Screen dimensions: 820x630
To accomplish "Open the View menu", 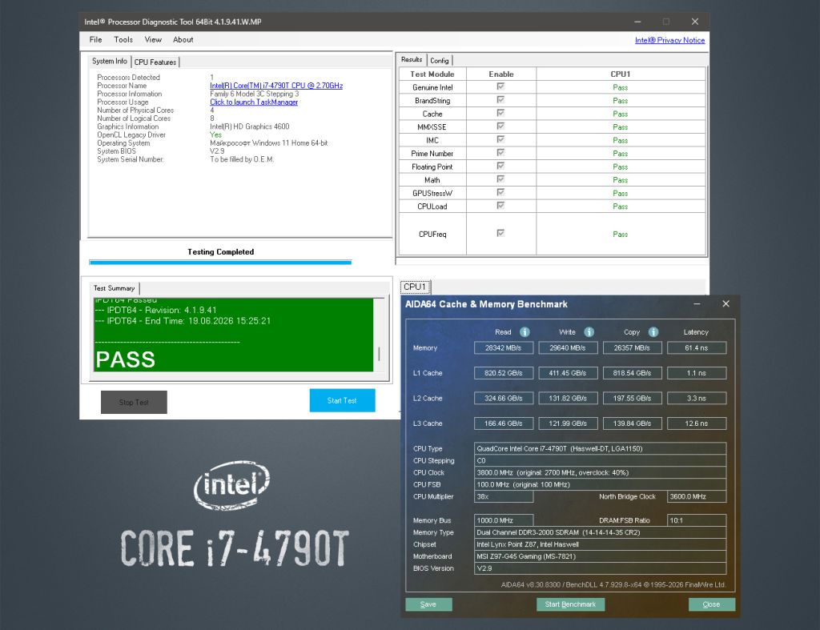I will (x=153, y=40).
